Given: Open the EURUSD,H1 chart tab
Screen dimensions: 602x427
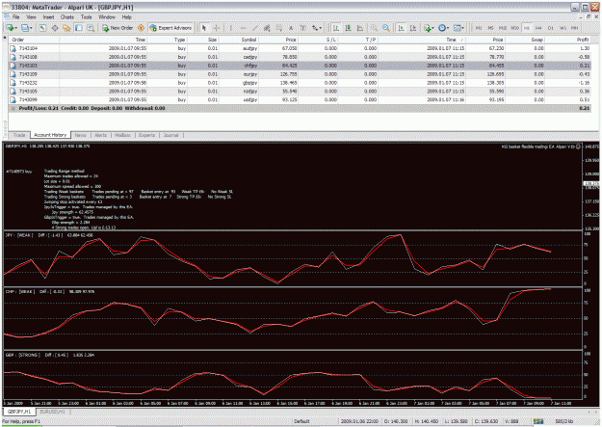Looking at the screenshot, I should pos(53,412).
